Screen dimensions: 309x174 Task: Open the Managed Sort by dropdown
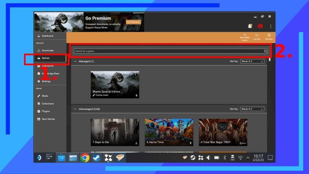pyautogui.click(x=252, y=61)
